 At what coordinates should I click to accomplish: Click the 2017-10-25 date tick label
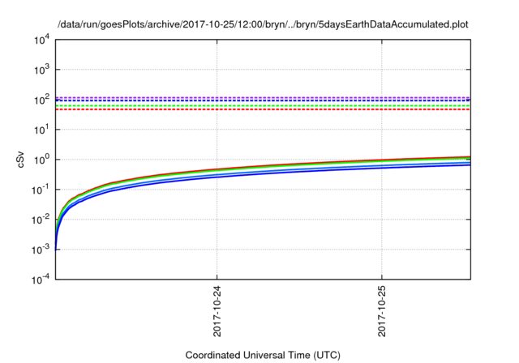382,311
